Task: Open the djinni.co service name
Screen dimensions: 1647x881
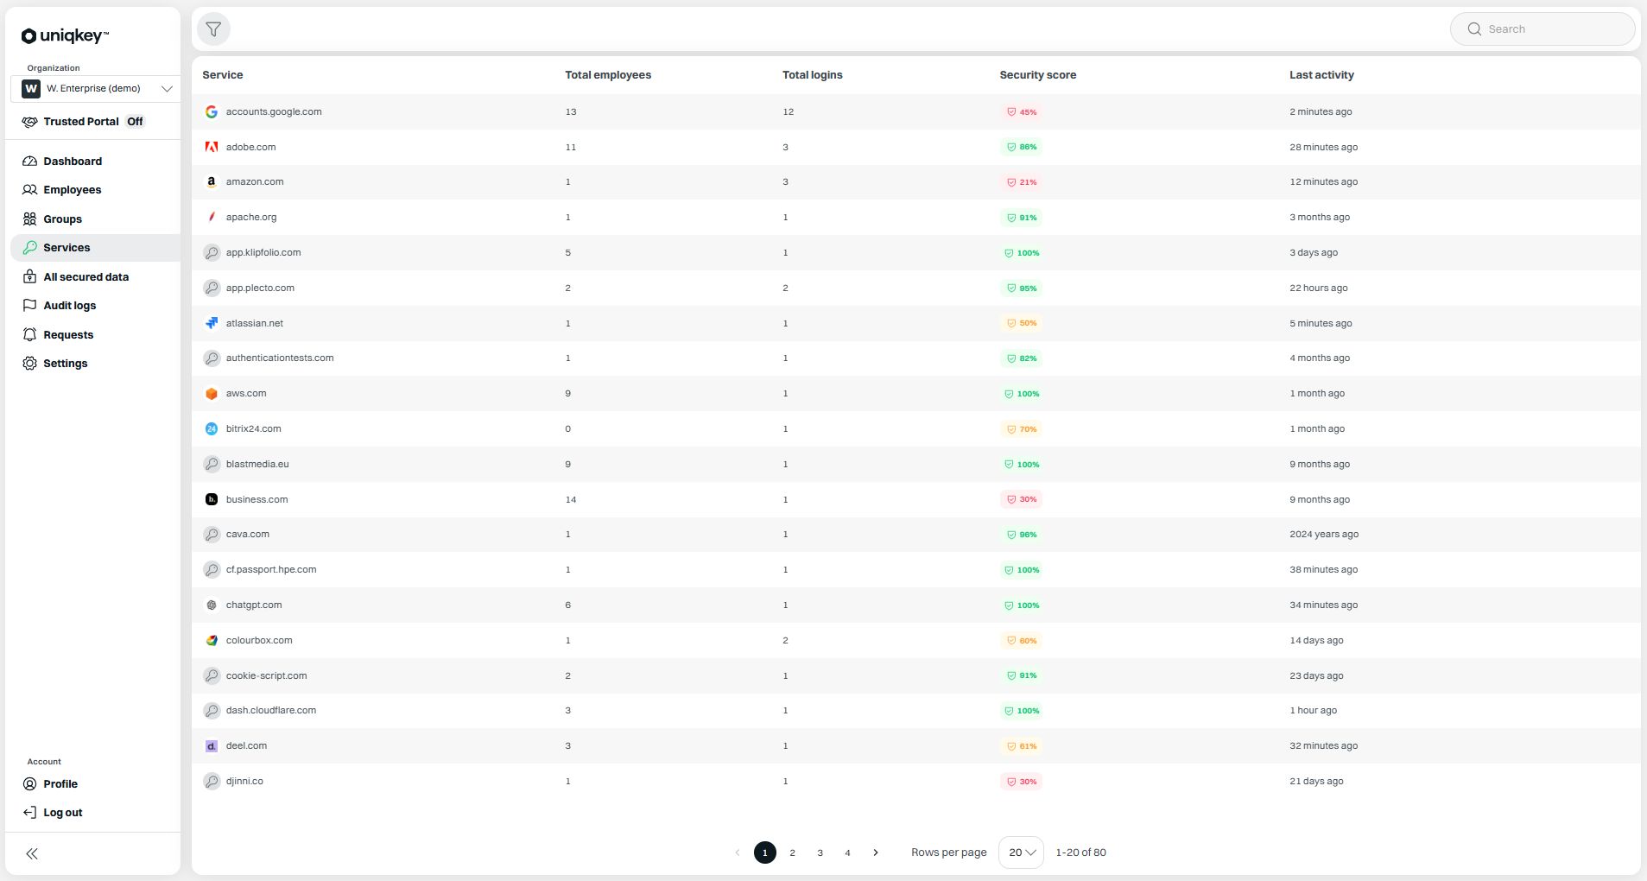Action: click(x=244, y=782)
